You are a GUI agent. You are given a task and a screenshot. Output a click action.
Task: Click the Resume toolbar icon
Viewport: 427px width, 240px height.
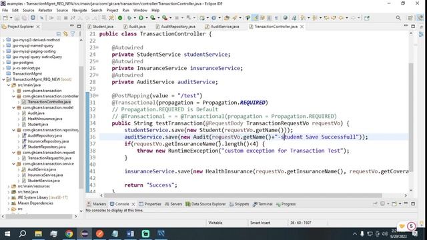click(51, 18)
